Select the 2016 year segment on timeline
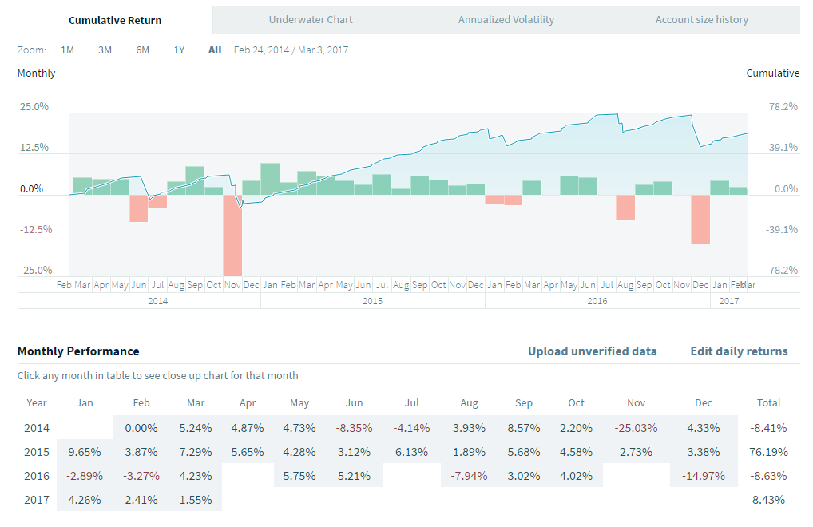This screenshot has width=813, height=527. coord(597,301)
